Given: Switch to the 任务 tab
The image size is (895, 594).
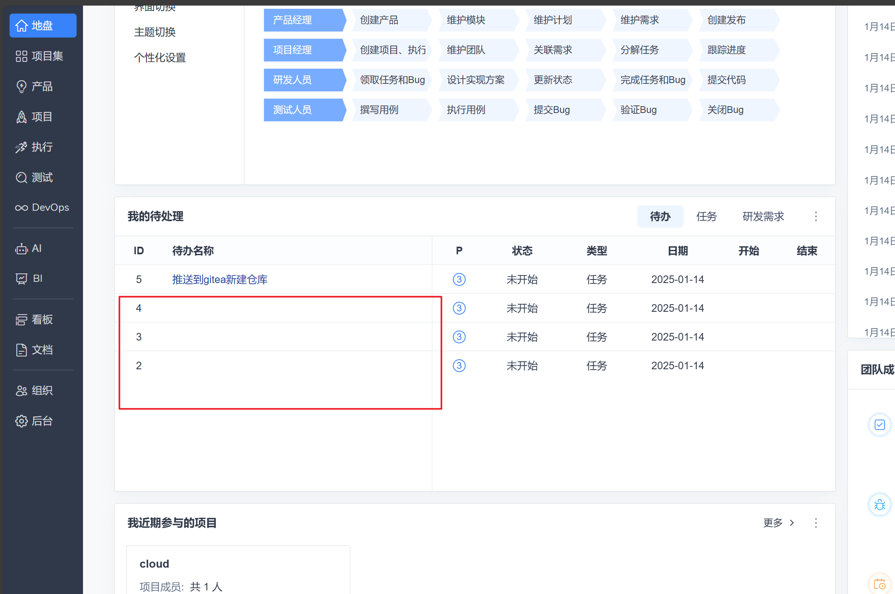Looking at the screenshot, I should pos(706,216).
